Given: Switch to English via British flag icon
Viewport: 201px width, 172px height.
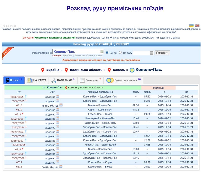Looking at the screenshot, I should tap(197, 26).
